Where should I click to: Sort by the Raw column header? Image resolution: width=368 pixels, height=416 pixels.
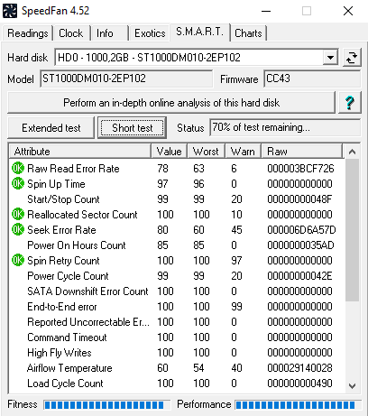pyautogui.click(x=302, y=151)
